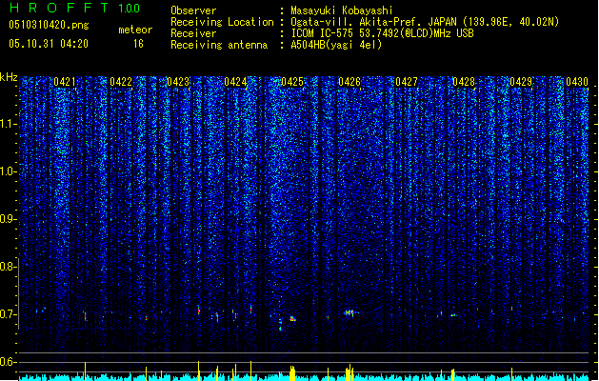Click the 0.7 kHz axis label
Screen dimensions: 599x381
coord(8,314)
